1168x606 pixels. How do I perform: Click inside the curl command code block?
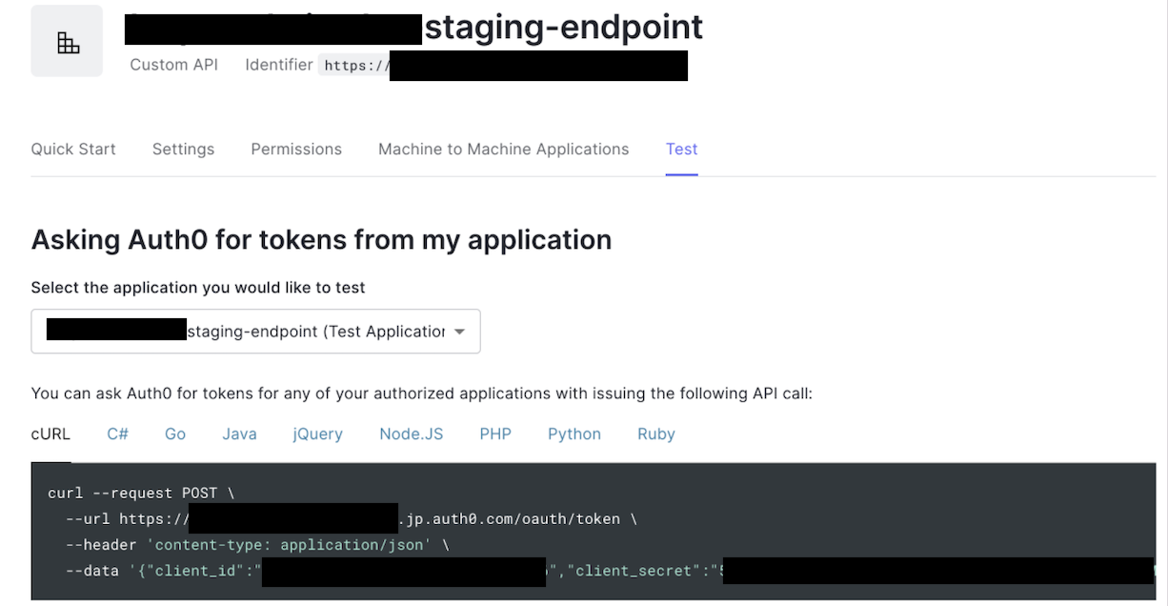(x=599, y=532)
